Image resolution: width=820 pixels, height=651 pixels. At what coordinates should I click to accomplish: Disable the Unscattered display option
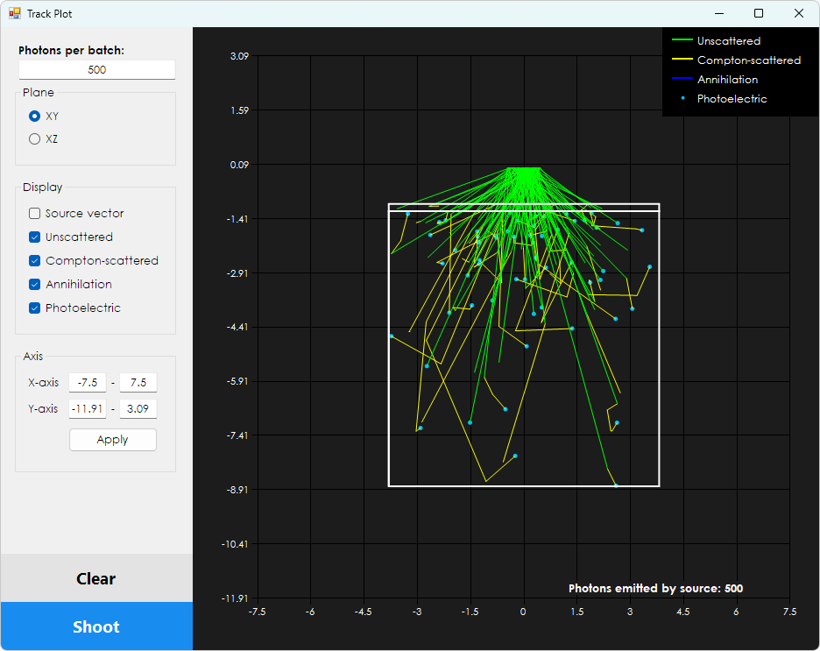pyautogui.click(x=33, y=237)
